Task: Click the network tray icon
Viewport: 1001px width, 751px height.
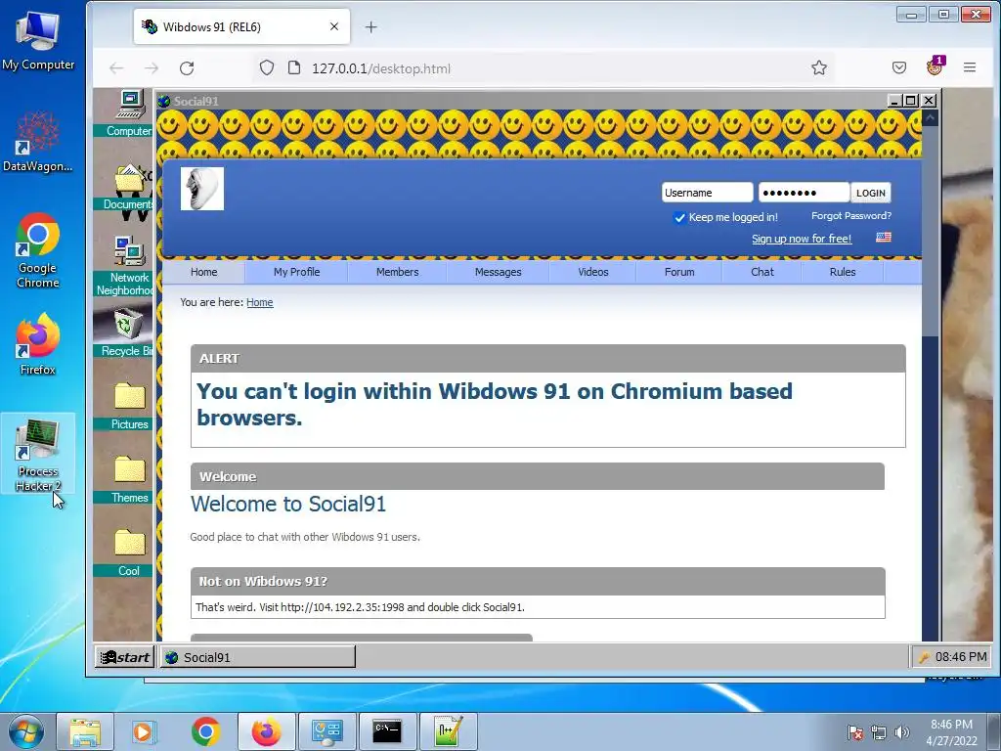Action: click(x=879, y=732)
